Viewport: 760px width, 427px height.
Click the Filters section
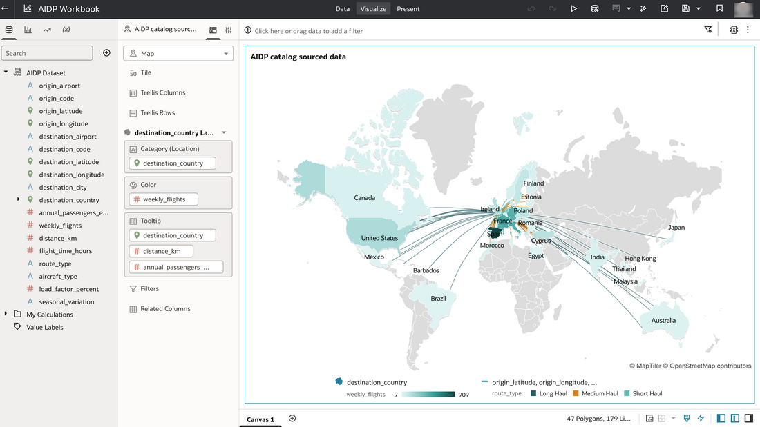pyautogui.click(x=149, y=288)
